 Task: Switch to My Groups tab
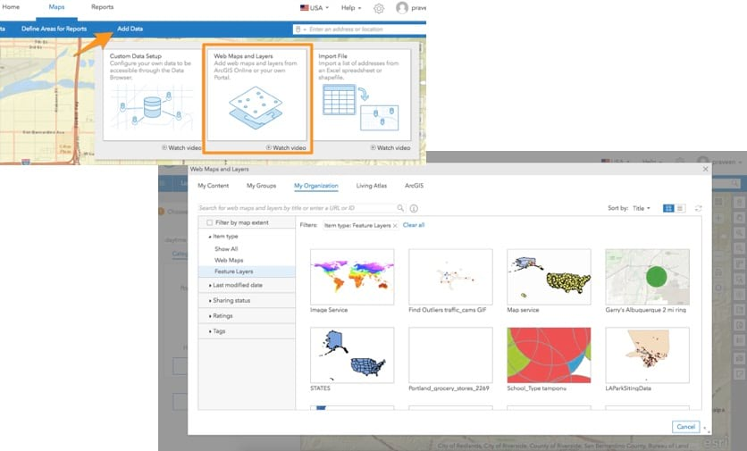pyautogui.click(x=261, y=186)
